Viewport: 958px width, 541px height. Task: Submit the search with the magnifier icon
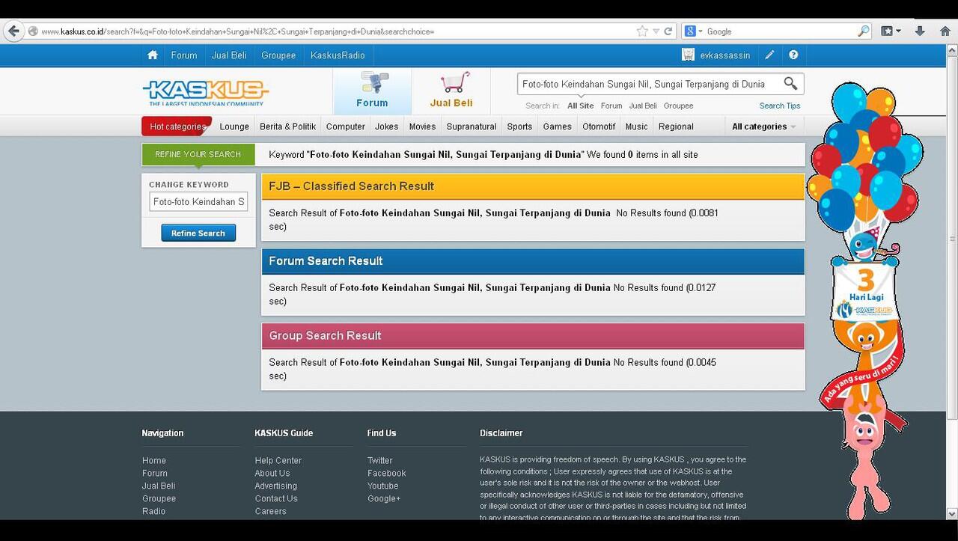(x=790, y=84)
